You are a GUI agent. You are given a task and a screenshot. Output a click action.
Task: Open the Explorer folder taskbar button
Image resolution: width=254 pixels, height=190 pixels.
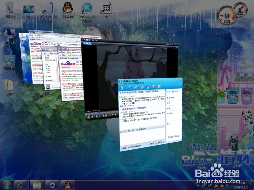pos(37,185)
